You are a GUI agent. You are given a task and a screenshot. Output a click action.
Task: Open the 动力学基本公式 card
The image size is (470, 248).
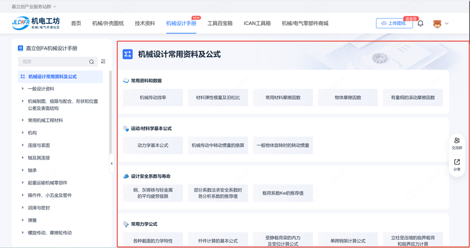[x=153, y=145]
